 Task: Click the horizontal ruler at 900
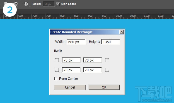click(x=87, y=16)
